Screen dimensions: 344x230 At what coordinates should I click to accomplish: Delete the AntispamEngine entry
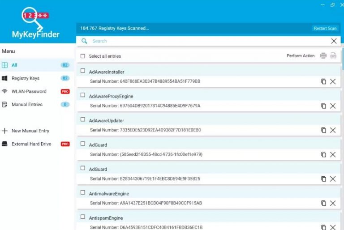tap(333, 227)
